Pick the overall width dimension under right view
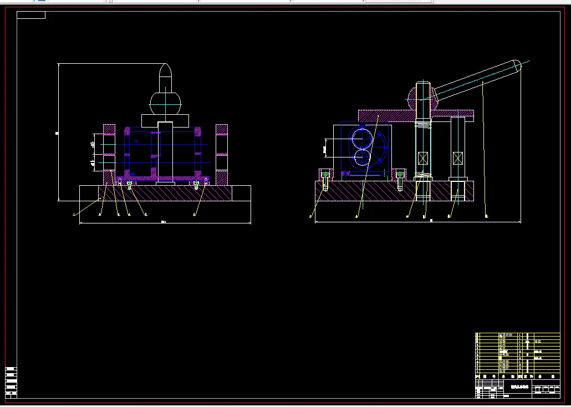571x407 pixels. coord(417,221)
